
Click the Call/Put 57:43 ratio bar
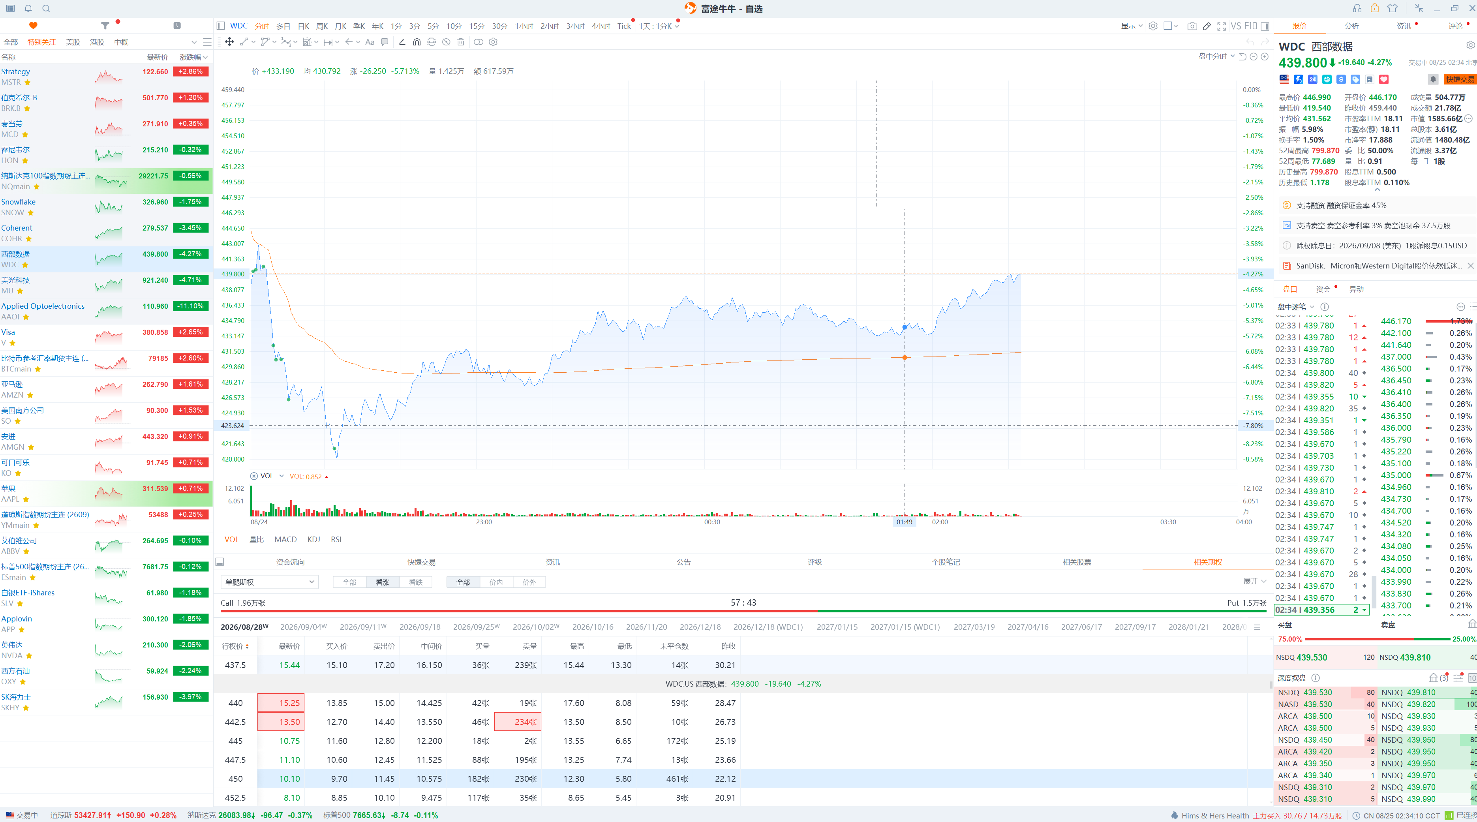[743, 611]
